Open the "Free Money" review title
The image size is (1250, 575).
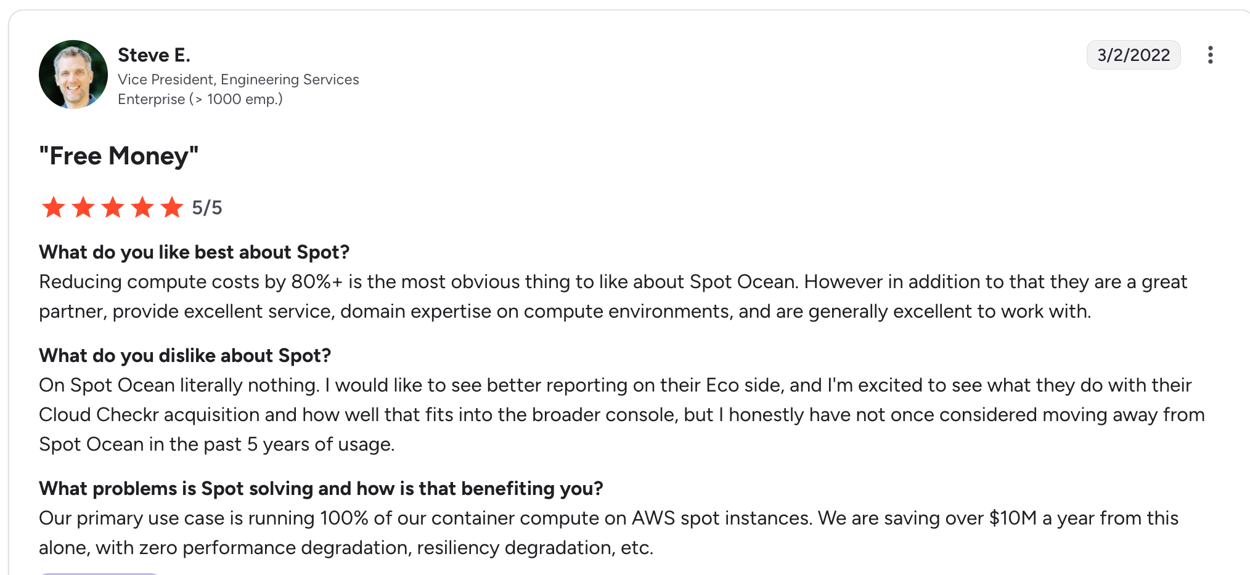click(119, 156)
